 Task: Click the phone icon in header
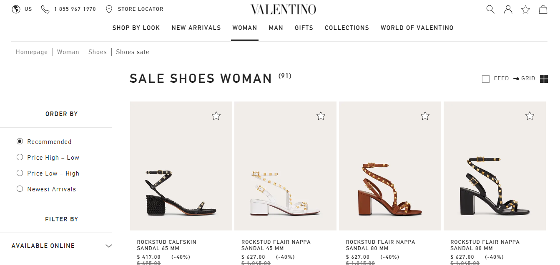tap(45, 9)
